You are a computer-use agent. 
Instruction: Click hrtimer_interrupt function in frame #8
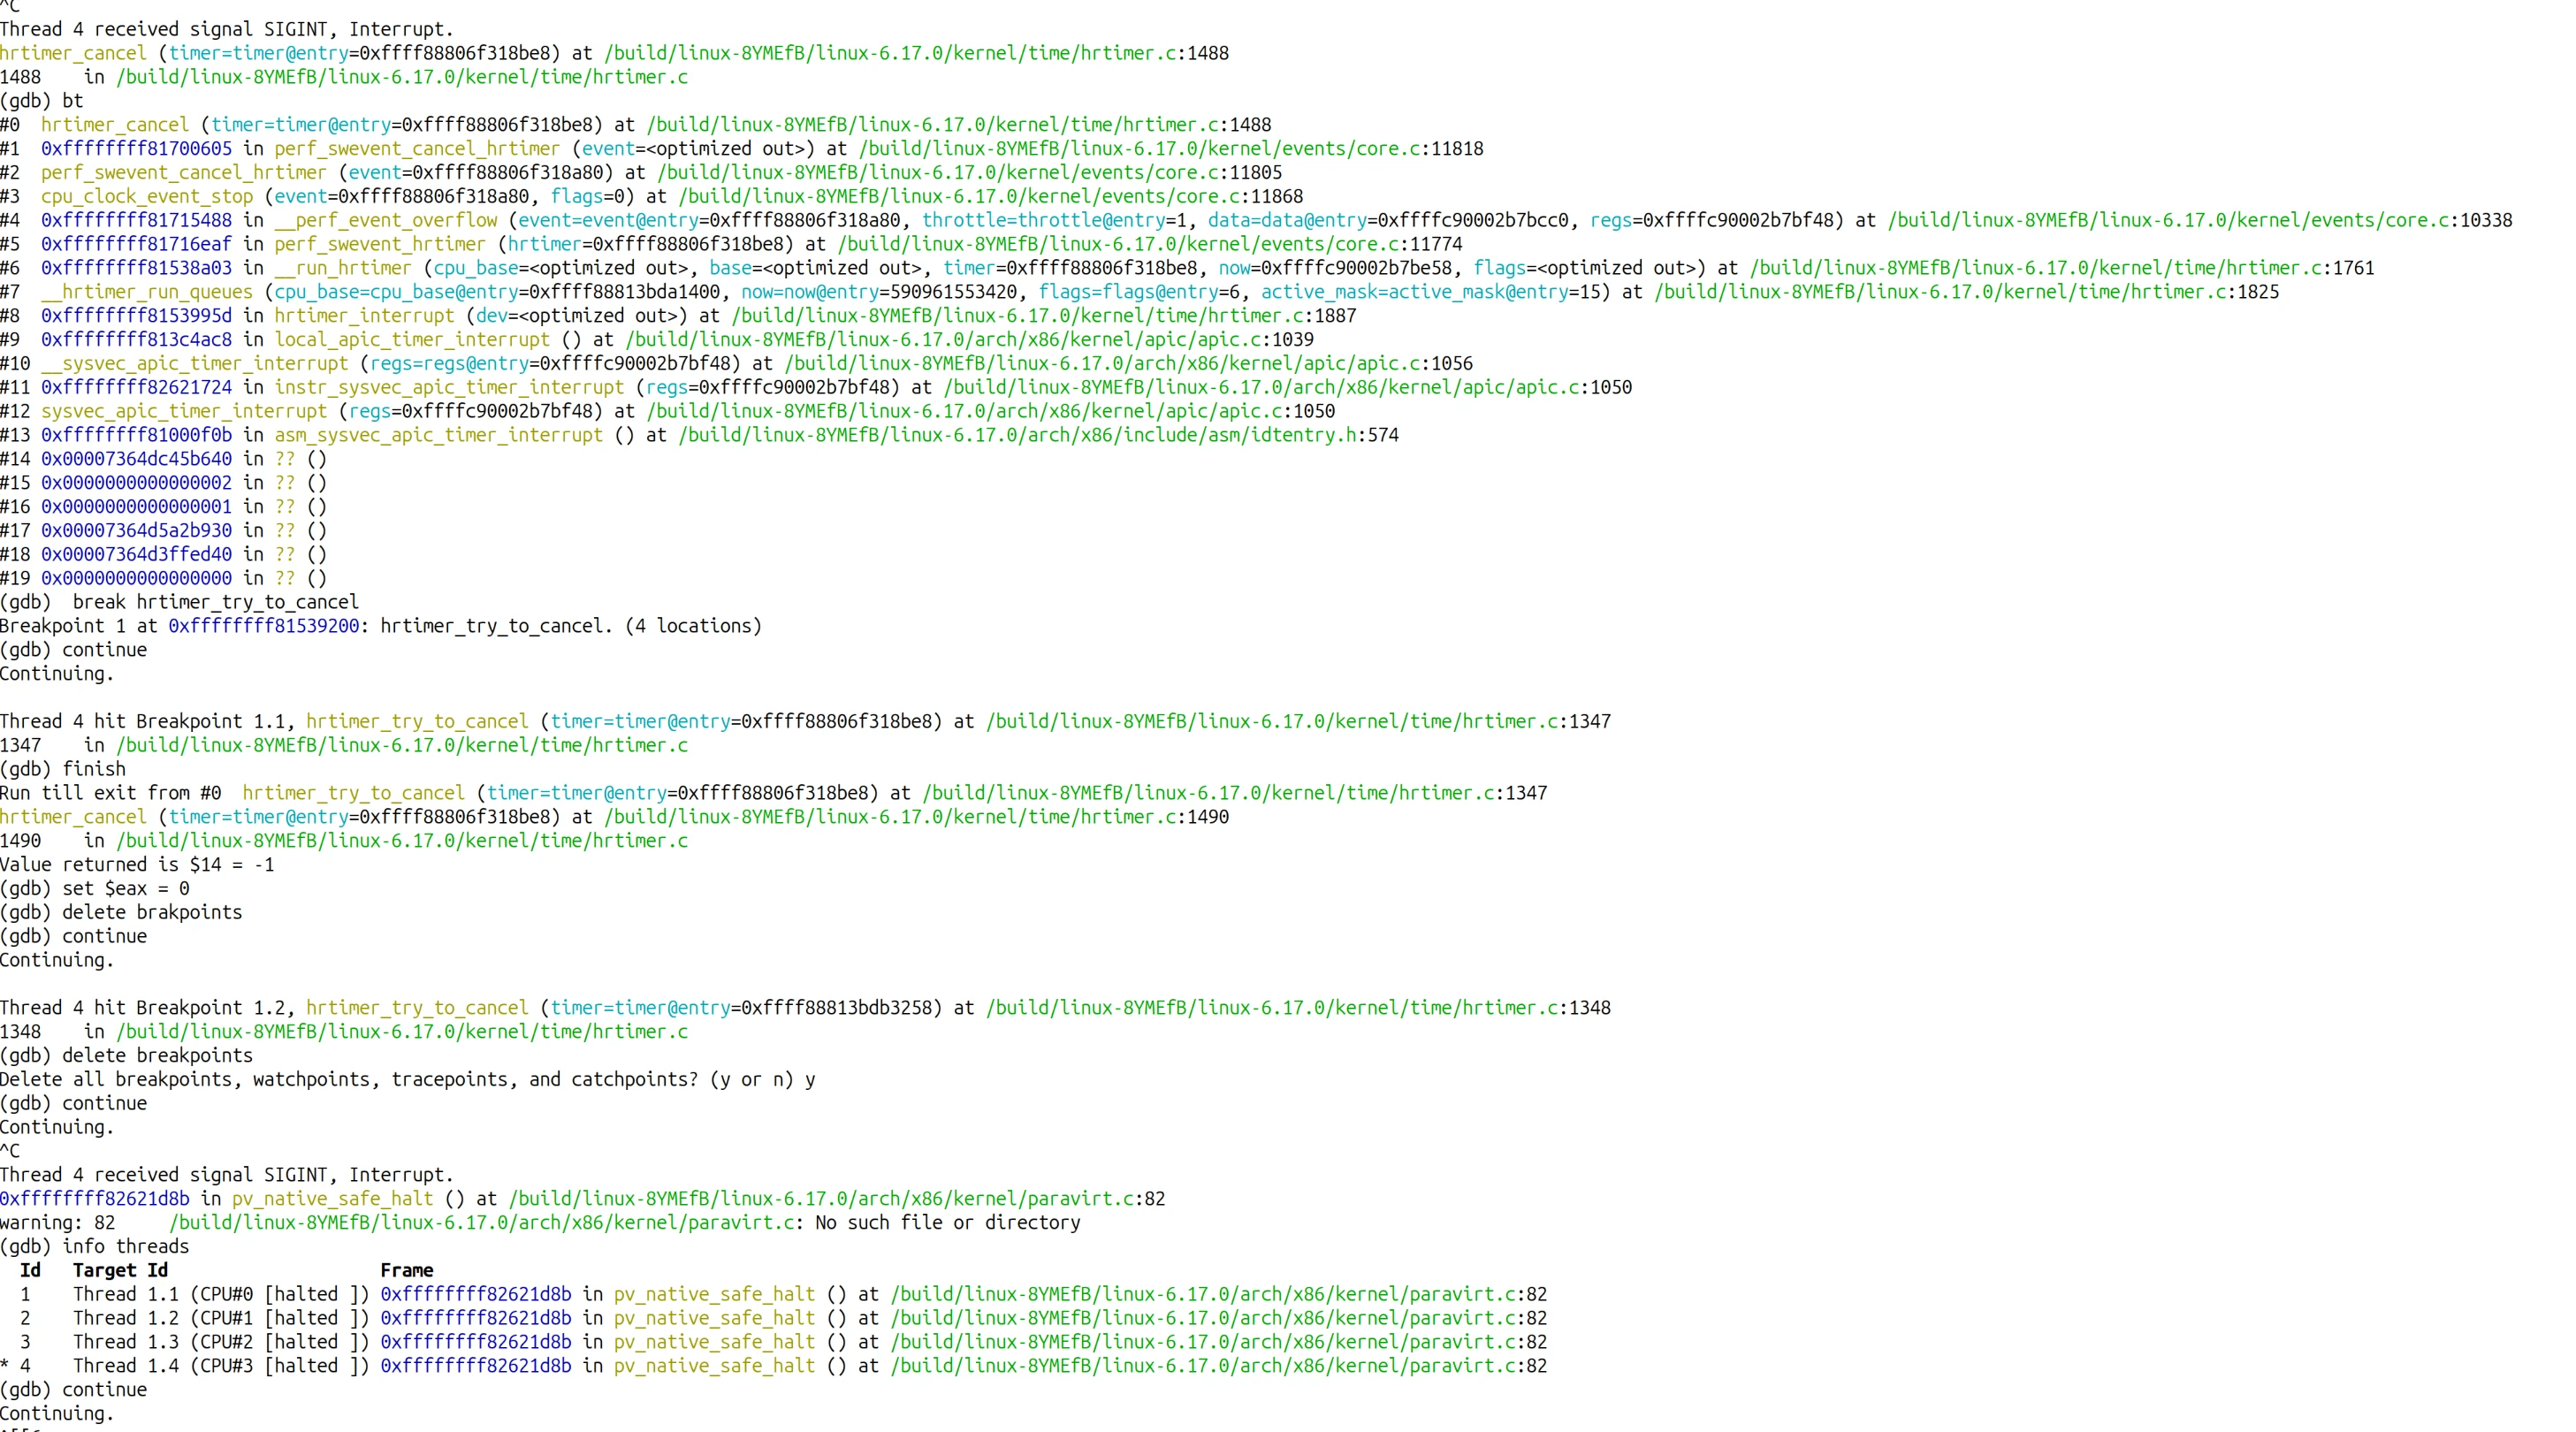click(363, 316)
